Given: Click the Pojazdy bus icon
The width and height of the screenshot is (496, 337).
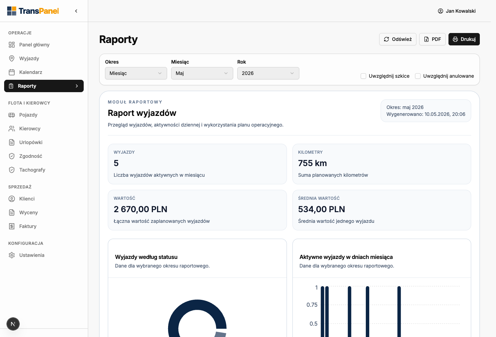Looking at the screenshot, I should tap(12, 115).
